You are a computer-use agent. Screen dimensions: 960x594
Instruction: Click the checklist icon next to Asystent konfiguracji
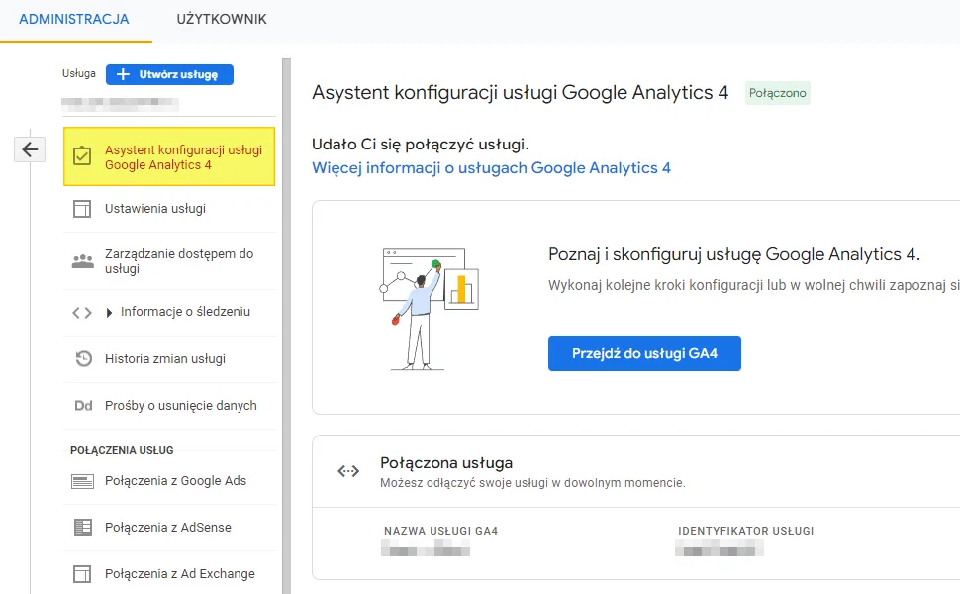tap(82, 156)
